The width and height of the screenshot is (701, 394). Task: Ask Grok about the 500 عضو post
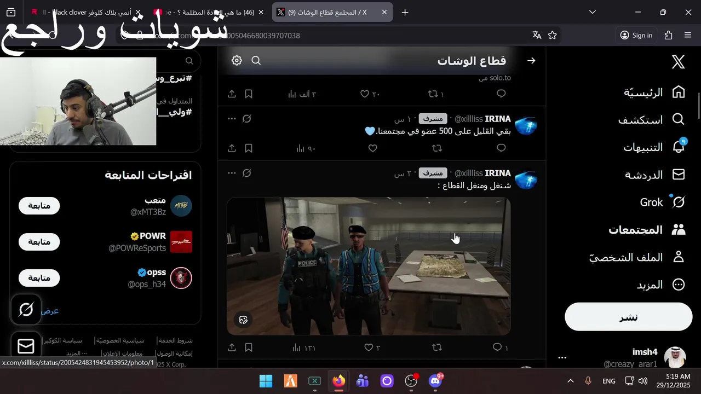coord(247,119)
